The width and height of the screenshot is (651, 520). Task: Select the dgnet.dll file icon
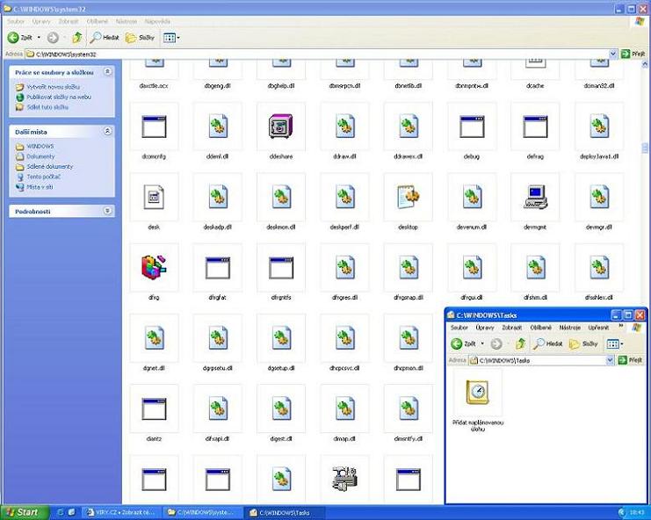click(154, 338)
